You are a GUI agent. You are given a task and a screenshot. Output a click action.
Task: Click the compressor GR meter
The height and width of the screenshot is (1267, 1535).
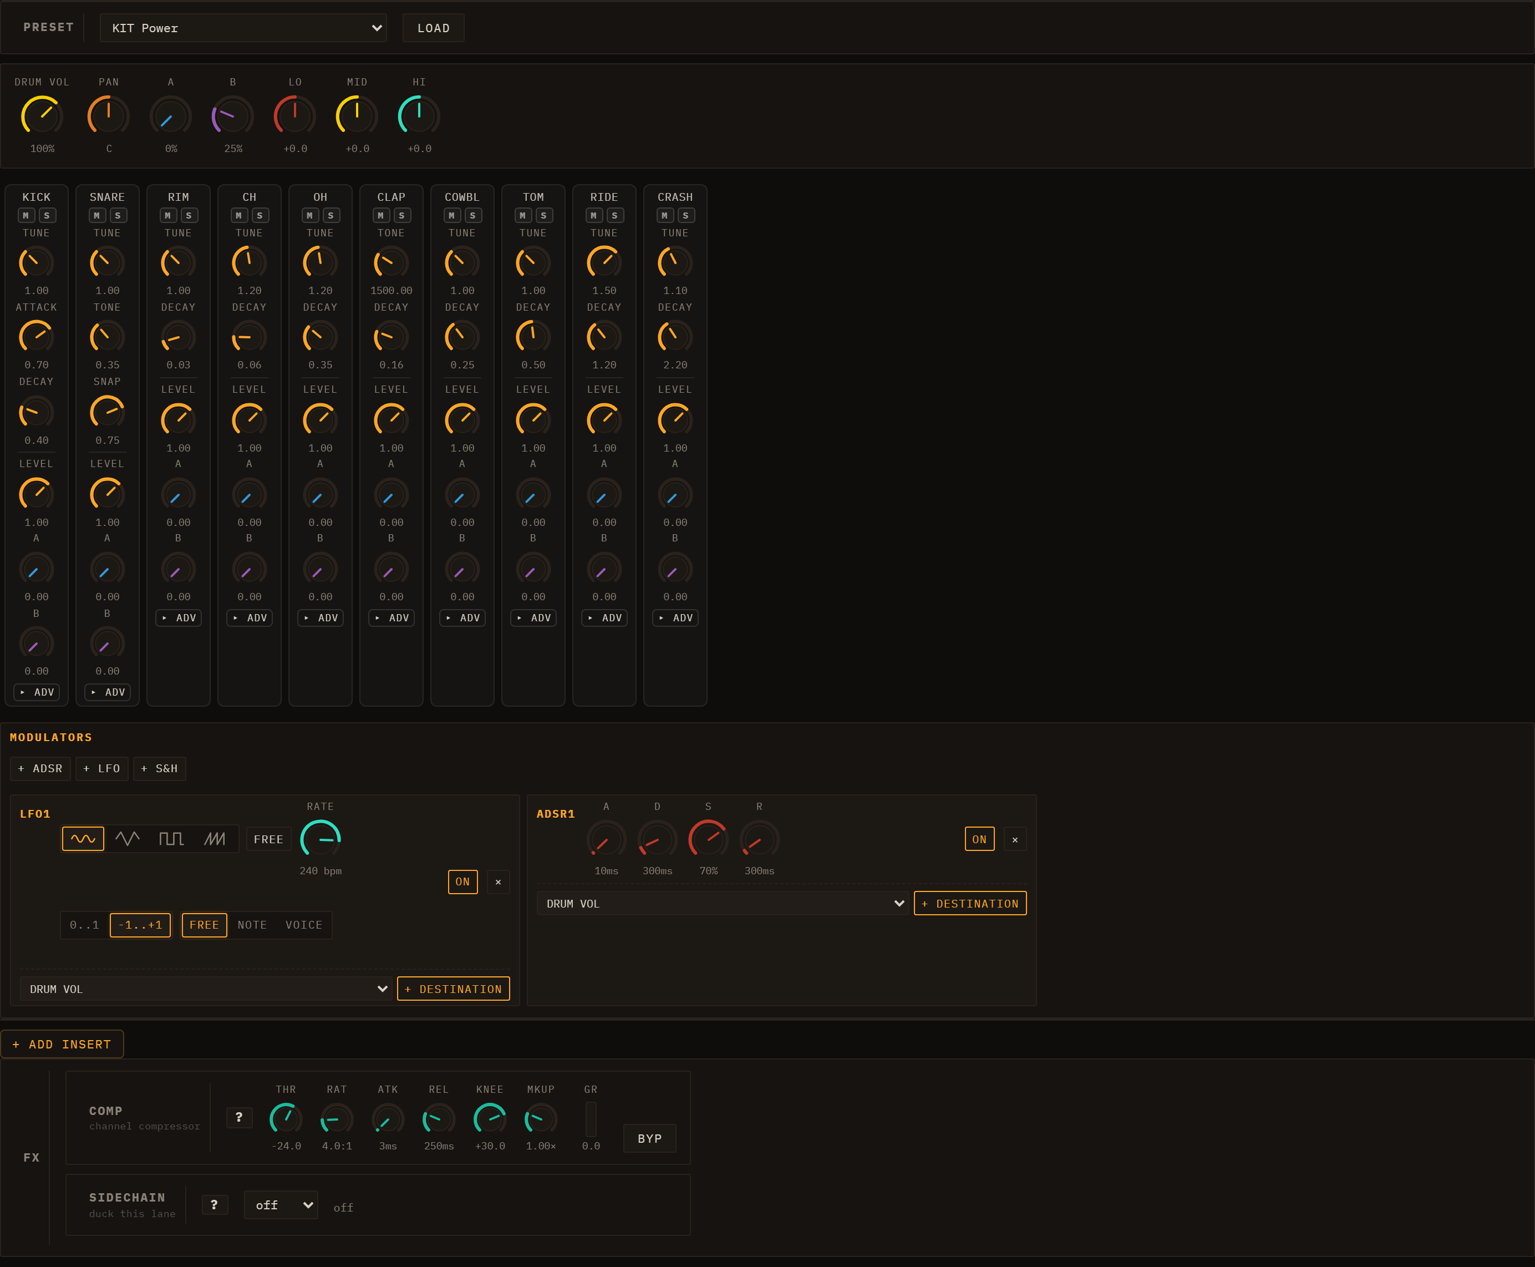click(591, 1119)
